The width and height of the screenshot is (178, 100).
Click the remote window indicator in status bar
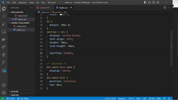coord(3,98)
